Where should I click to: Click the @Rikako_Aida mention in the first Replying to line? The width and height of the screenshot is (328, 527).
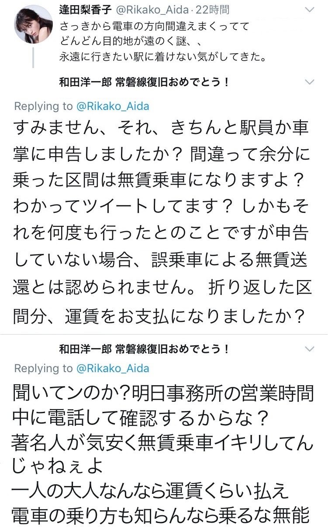[113, 106]
